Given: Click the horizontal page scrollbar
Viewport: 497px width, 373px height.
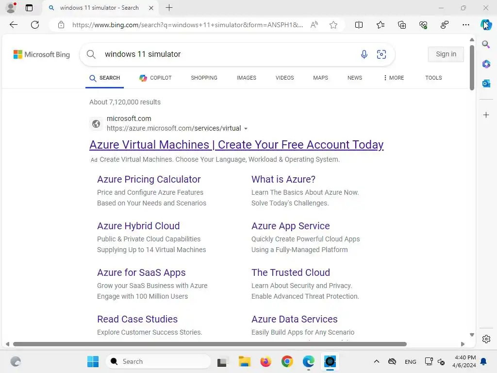Looking at the screenshot, I should pos(210,344).
